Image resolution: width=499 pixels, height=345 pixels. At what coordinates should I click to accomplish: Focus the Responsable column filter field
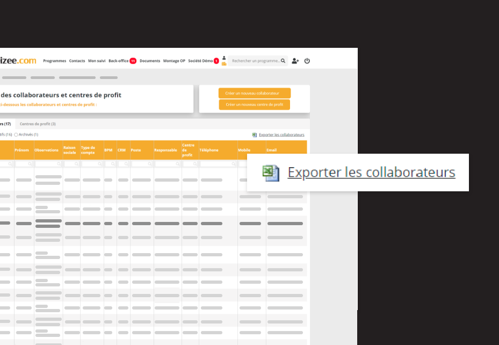point(168,164)
